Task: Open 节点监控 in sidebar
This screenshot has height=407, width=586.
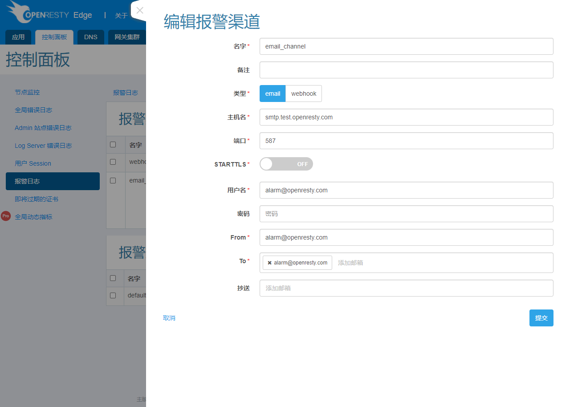Action: [27, 92]
